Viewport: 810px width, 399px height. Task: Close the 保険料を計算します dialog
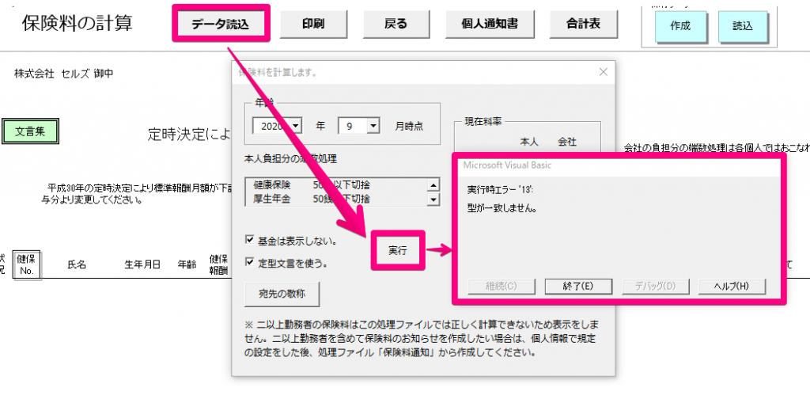[603, 72]
